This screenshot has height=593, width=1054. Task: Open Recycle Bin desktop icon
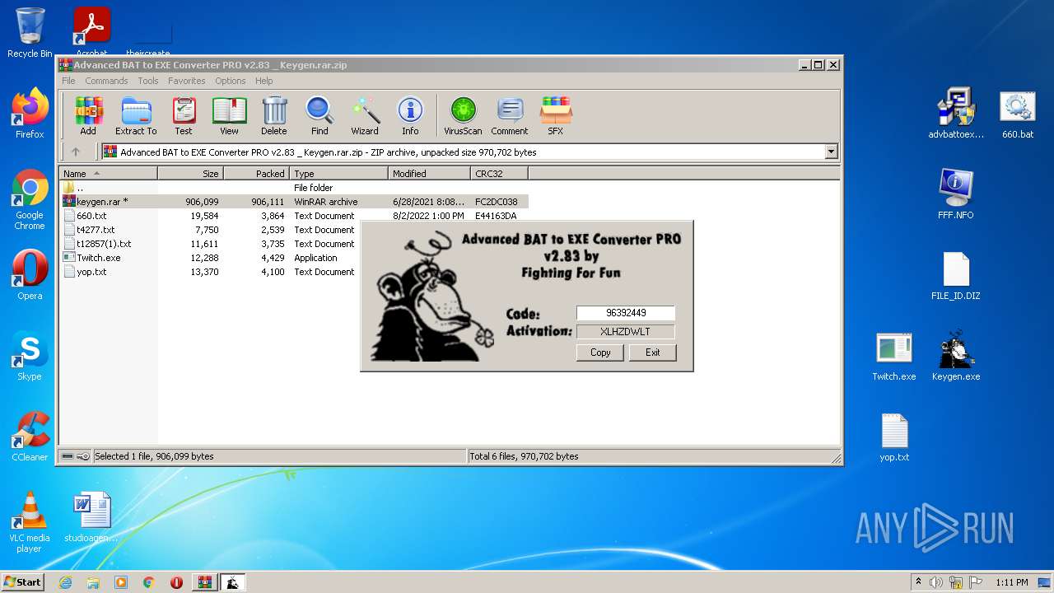[x=30, y=33]
